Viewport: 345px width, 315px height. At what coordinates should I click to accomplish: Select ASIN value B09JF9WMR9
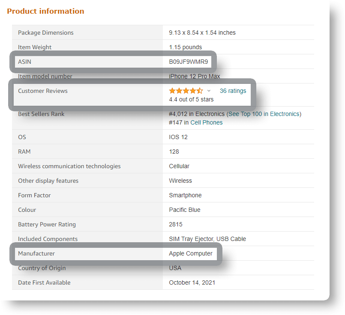point(188,62)
